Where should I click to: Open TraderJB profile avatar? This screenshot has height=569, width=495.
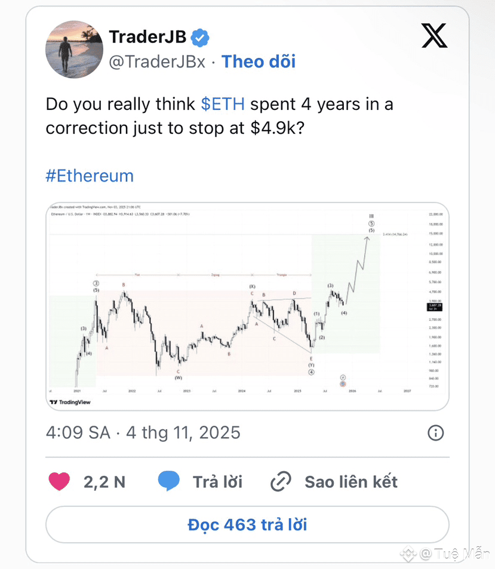(x=75, y=50)
